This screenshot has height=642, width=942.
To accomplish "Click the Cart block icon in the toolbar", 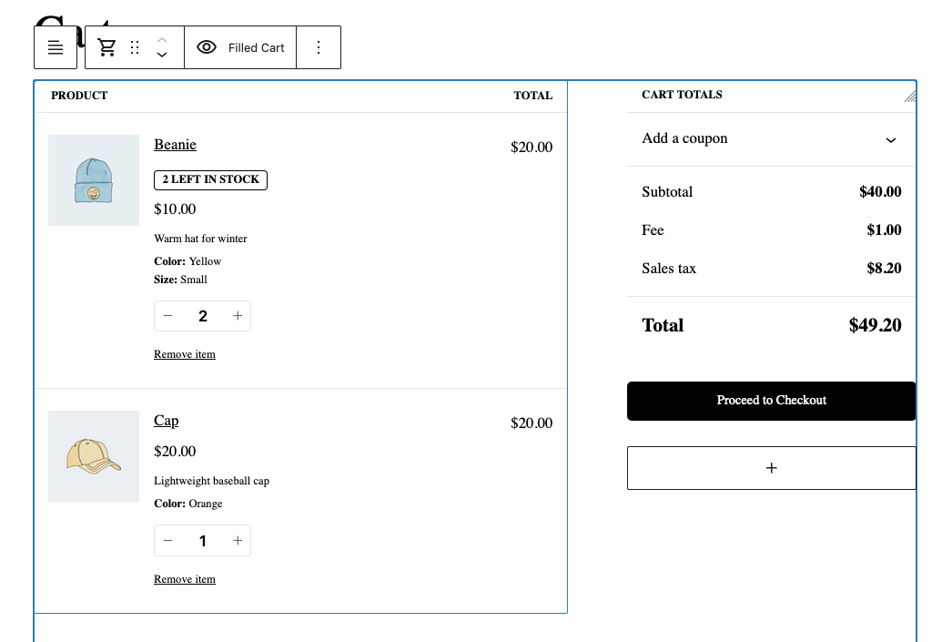I will pos(106,46).
